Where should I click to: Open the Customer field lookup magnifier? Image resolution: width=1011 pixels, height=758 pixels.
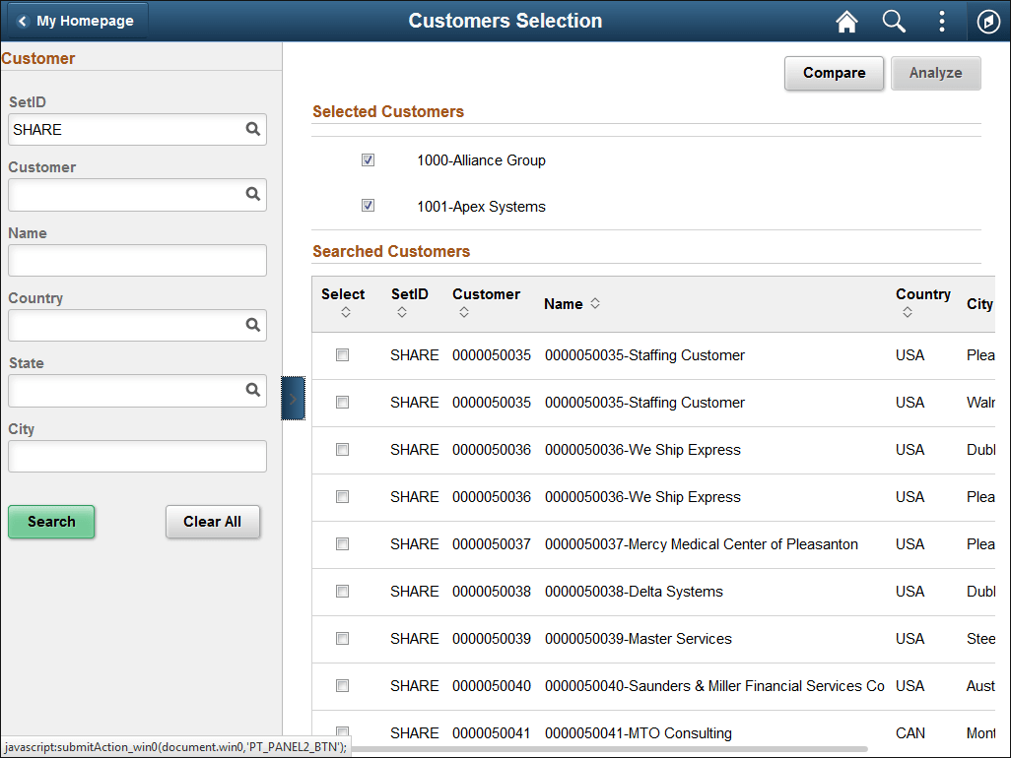point(253,194)
